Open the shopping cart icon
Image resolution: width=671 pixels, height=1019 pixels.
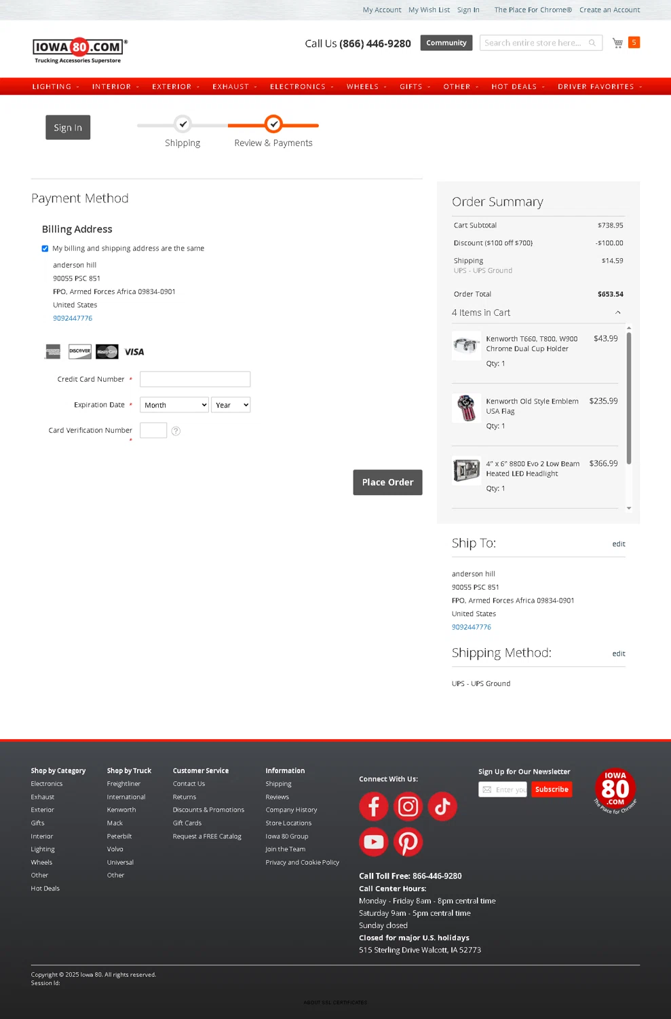[x=617, y=43]
